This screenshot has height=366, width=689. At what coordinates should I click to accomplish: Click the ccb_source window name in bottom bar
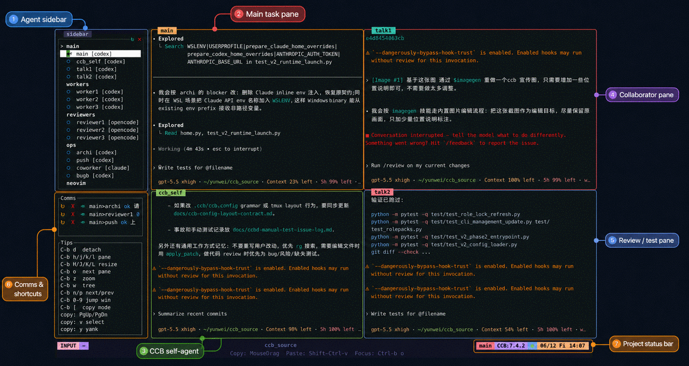click(x=280, y=346)
